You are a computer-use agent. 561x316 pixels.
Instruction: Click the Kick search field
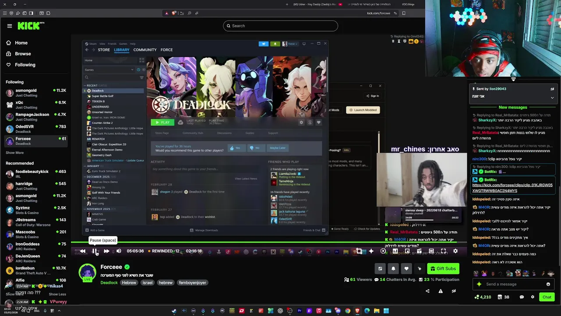coord(280,26)
